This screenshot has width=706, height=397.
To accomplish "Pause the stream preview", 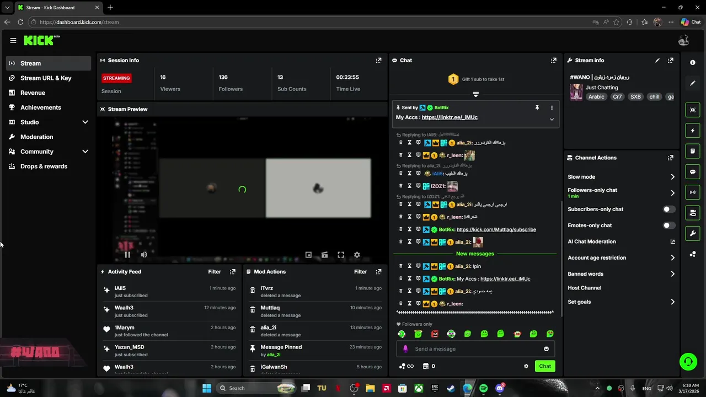I will pyautogui.click(x=127, y=255).
